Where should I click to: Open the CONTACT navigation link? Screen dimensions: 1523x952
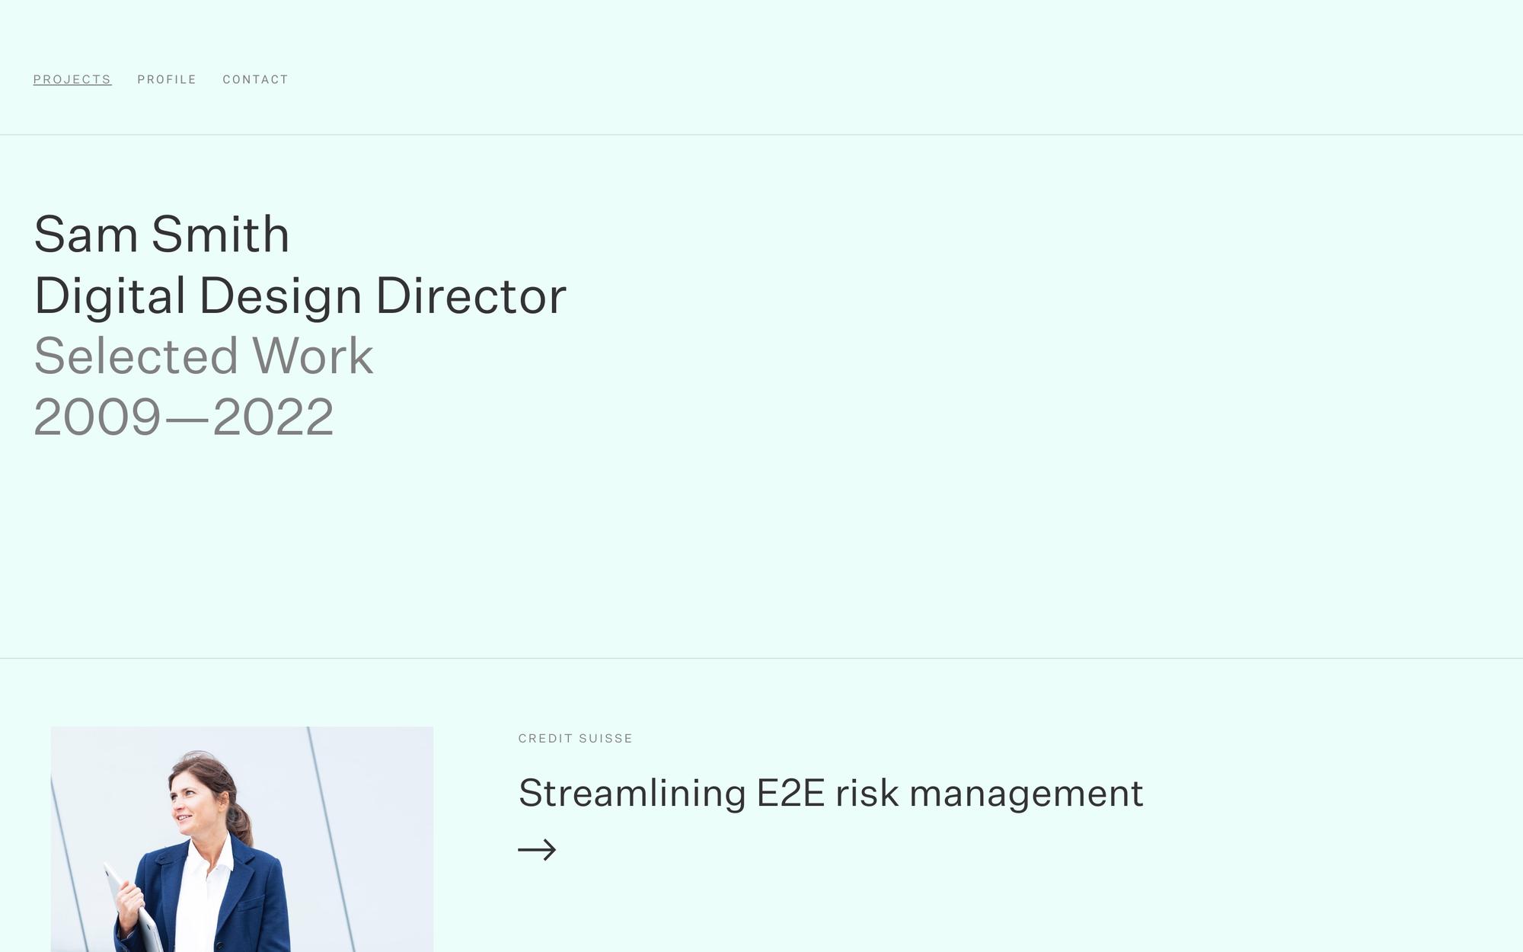pos(255,79)
